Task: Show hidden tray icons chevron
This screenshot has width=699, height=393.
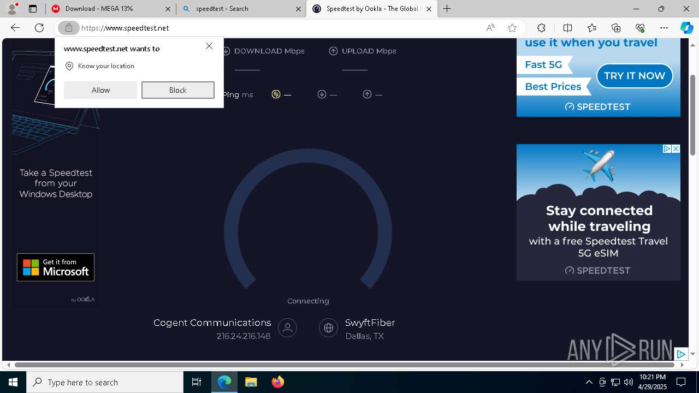Action: [589, 382]
